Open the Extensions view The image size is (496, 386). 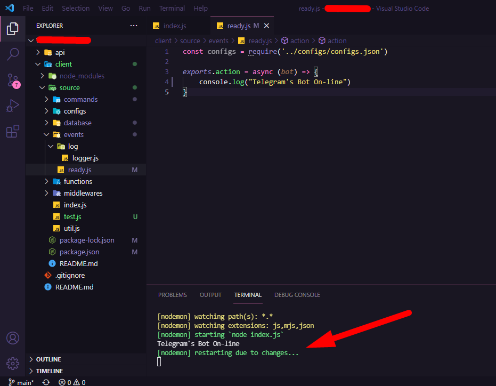click(13, 131)
